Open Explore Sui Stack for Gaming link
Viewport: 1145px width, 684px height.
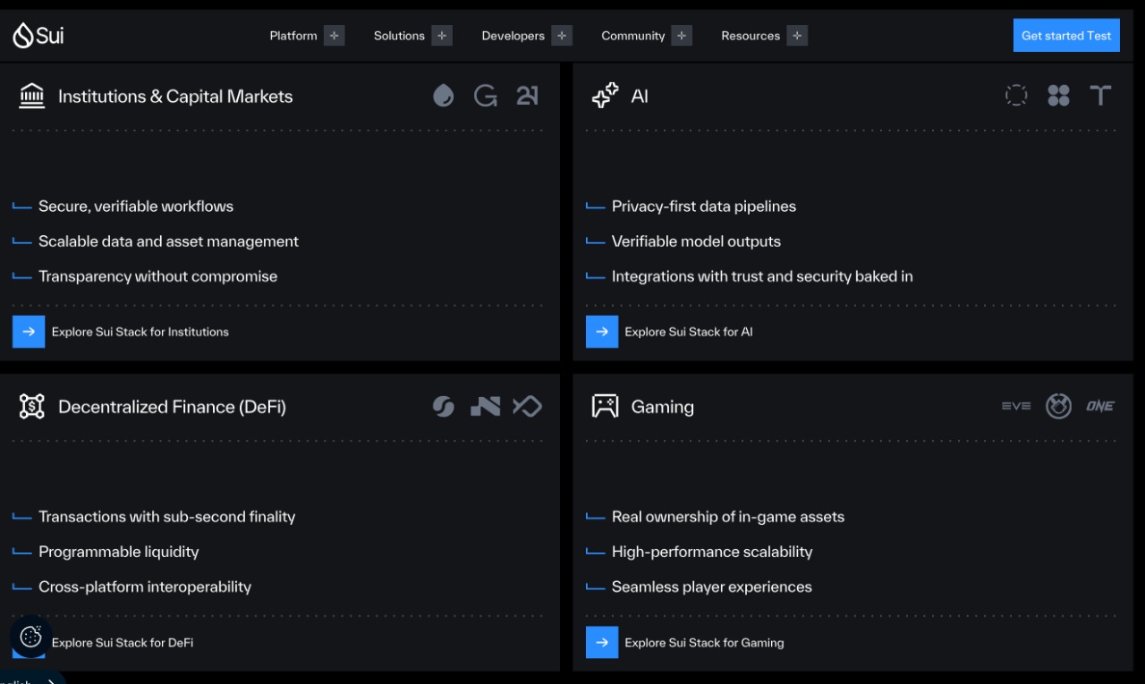pos(704,642)
